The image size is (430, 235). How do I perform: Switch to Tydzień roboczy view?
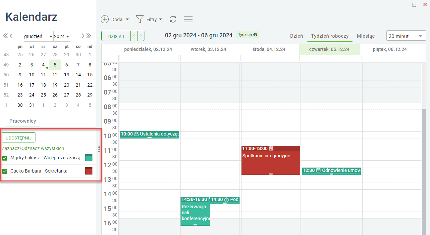point(330,36)
